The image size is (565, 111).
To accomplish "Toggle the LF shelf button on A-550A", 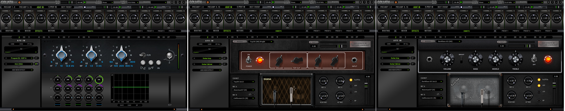I will tap(143, 63).
